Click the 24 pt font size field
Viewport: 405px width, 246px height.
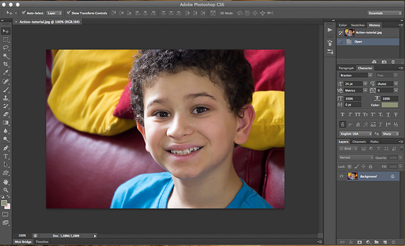pos(353,84)
